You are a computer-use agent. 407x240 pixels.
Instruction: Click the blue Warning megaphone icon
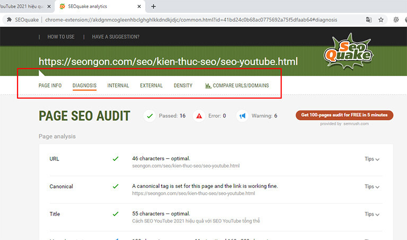242,116
